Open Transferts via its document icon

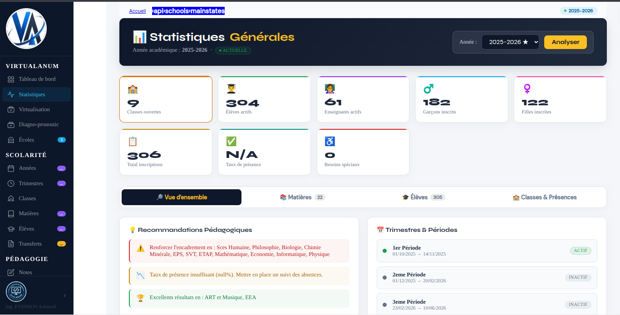(11, 244)
